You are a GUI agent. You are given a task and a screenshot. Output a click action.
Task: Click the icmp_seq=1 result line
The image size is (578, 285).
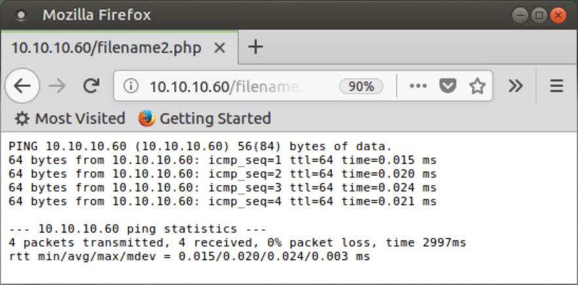223,160
